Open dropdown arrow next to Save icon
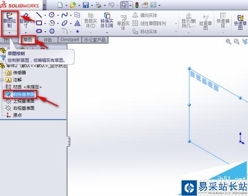 92,5
